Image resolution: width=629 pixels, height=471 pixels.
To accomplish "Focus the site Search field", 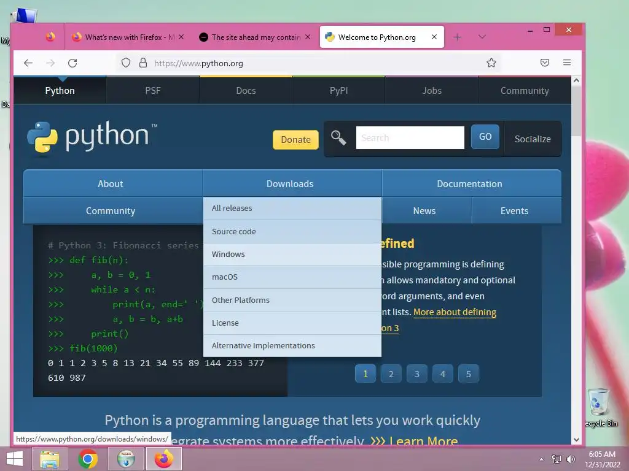I will 410,138.
